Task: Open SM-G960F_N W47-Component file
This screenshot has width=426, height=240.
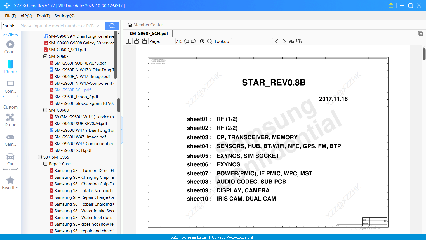Action: click(x=83, y=83)
